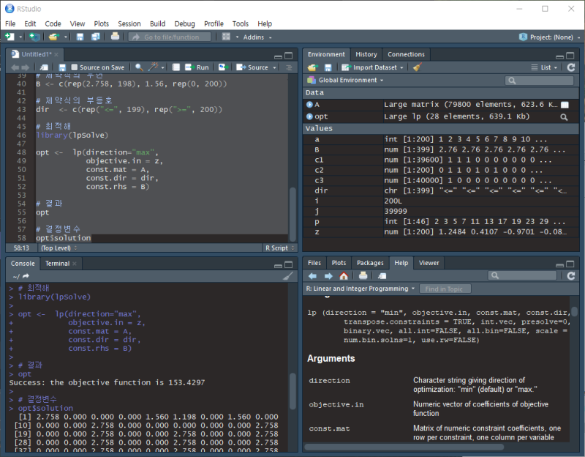Screen dimensions: 585x457
Task: Print the current file using printer icon
Action: click(115, 37)
